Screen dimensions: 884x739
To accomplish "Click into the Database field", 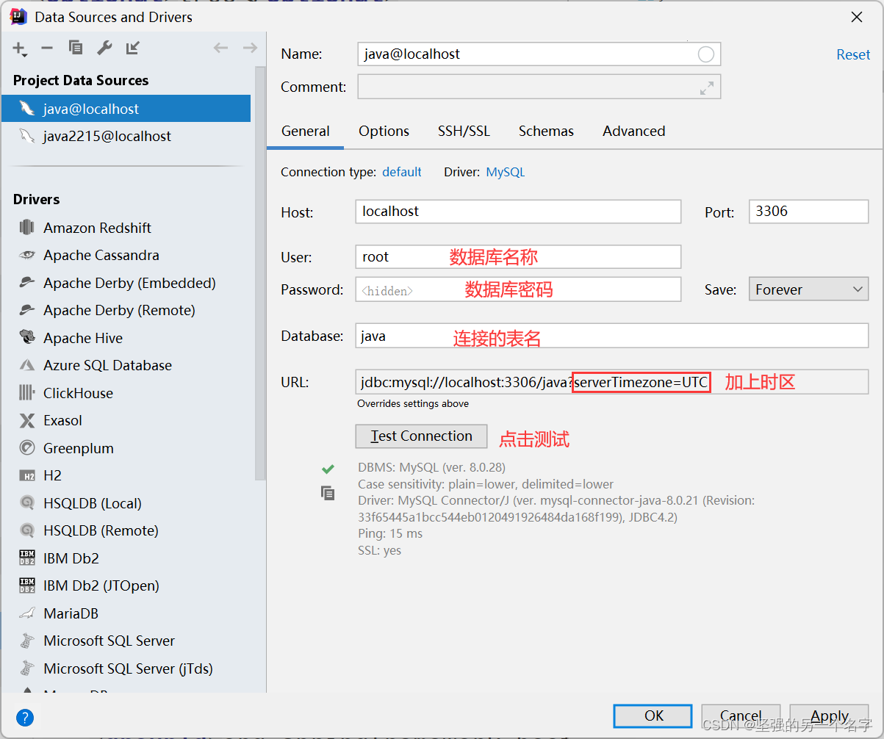I will click(611, 336).
